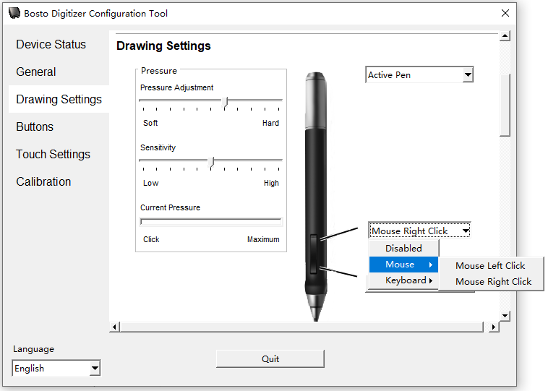
Task: Choose Disabled from the popup menu
Action: click(x=403, y=248)
